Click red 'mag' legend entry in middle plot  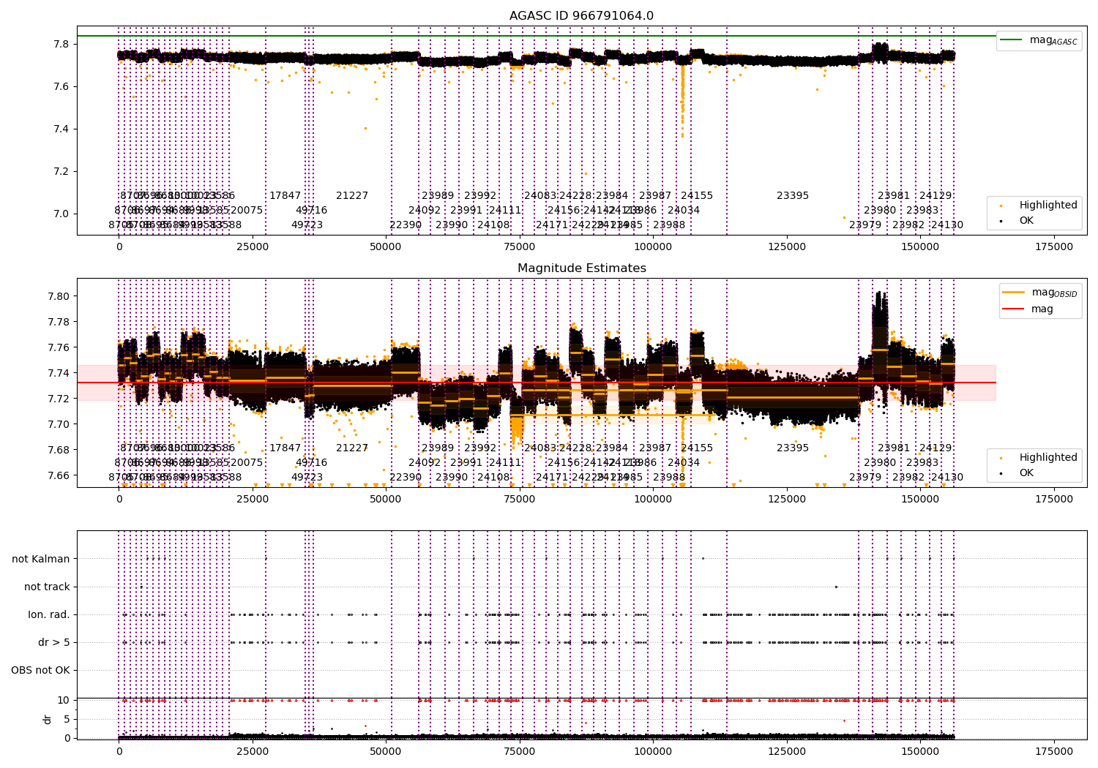(x=1028, y=309)
